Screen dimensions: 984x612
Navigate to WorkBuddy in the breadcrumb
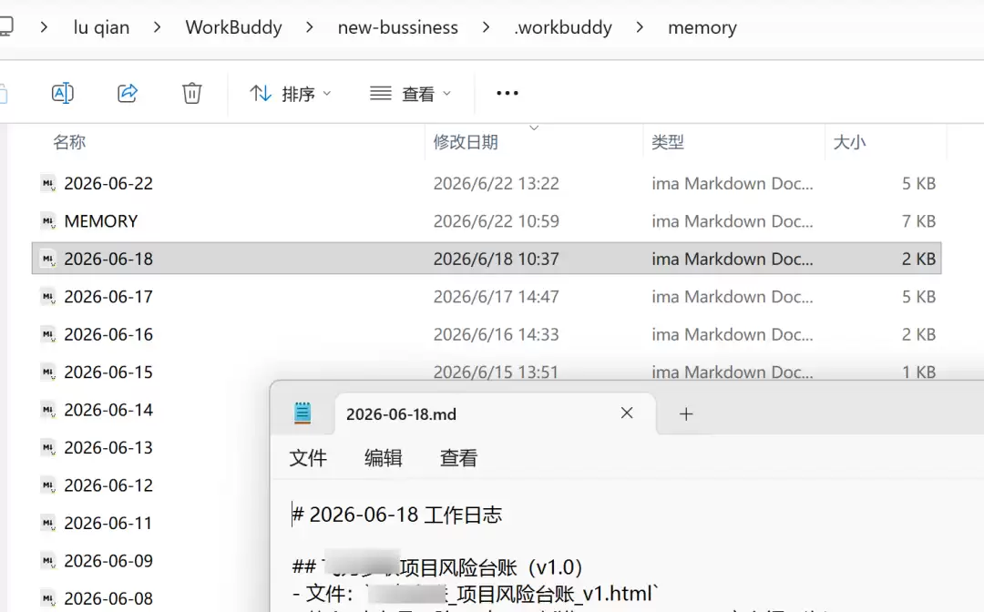click(x=233, y=27)
